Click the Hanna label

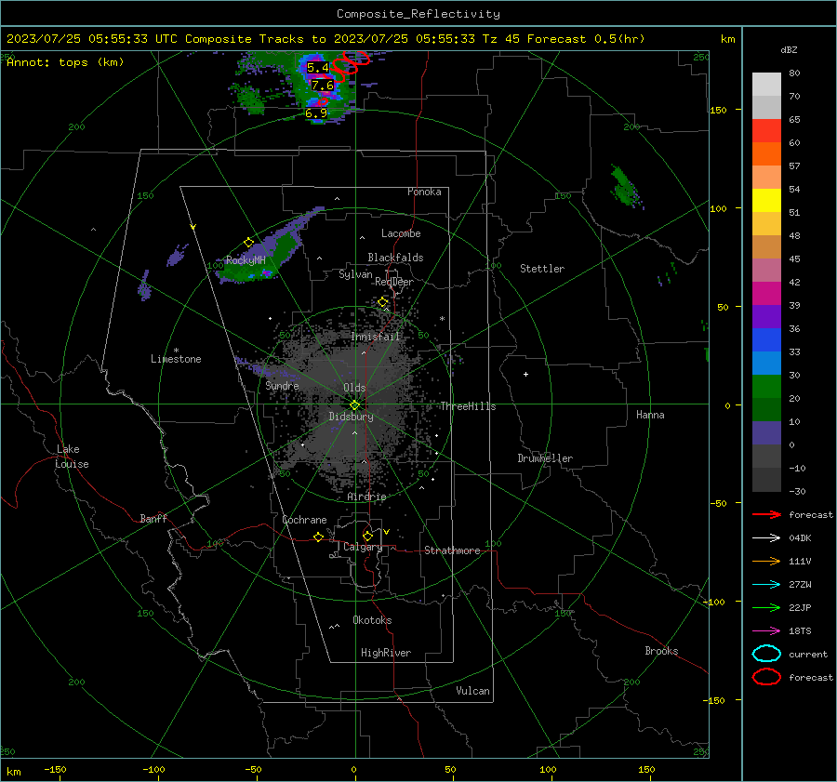(650, 415)
